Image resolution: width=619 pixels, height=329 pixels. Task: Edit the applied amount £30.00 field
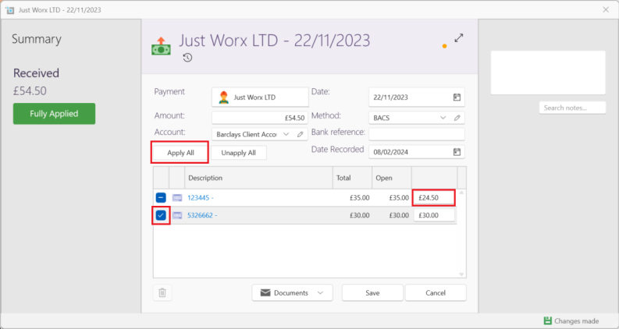[x=433, y=215]
